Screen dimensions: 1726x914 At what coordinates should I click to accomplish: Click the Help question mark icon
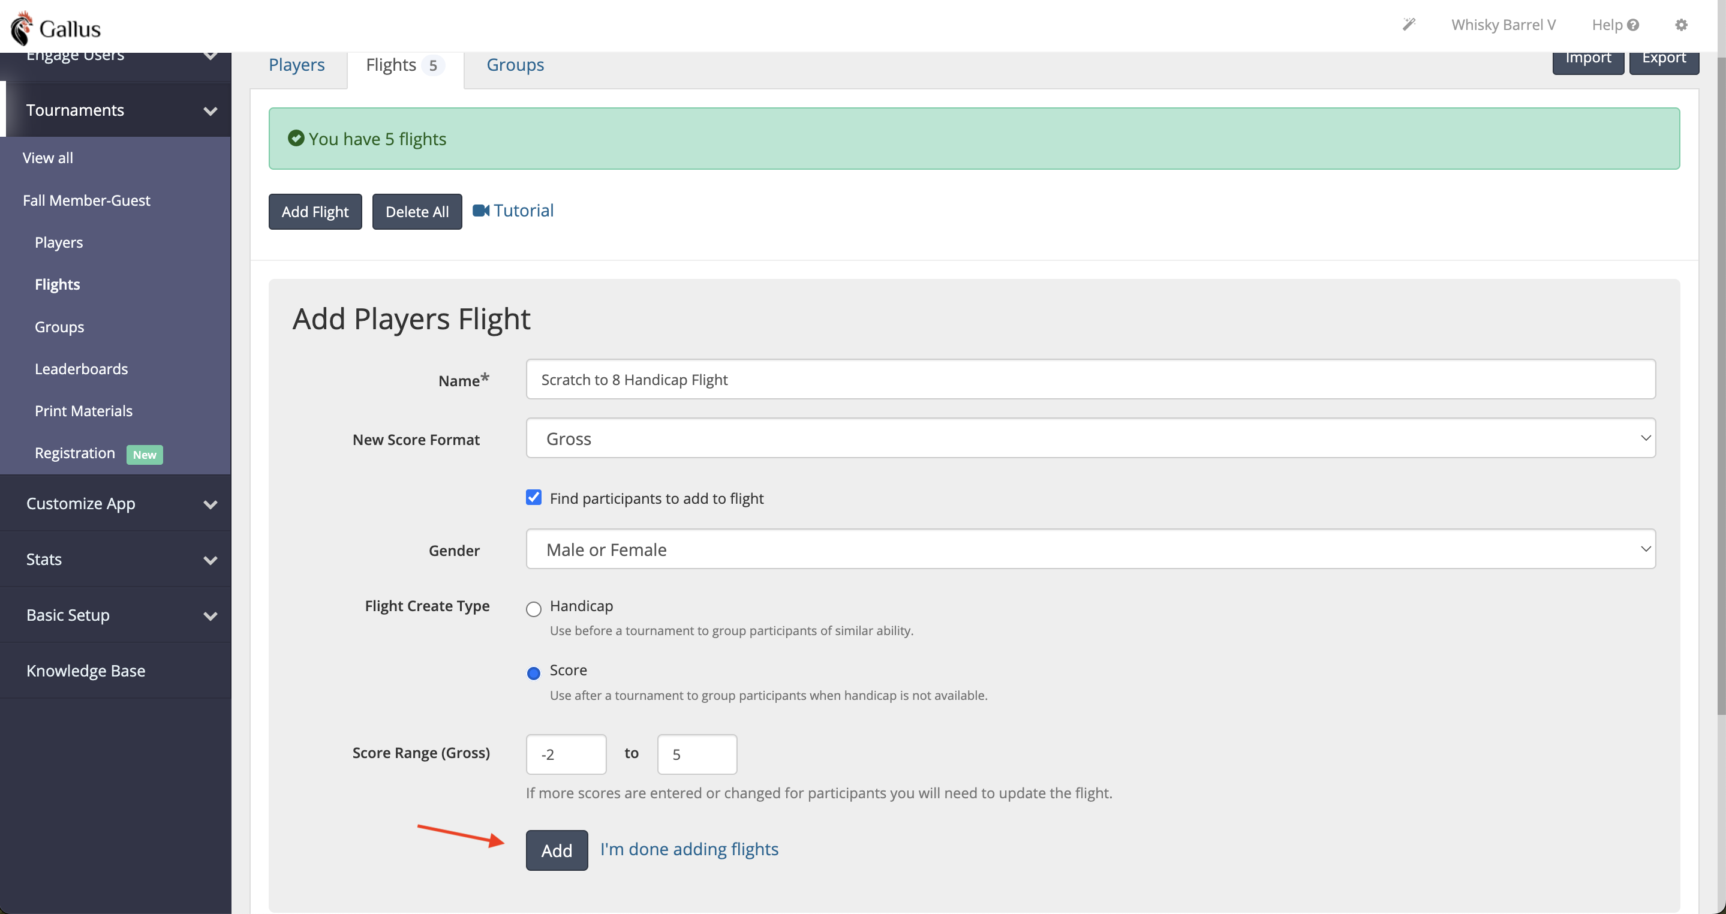tap(1633, 25)
